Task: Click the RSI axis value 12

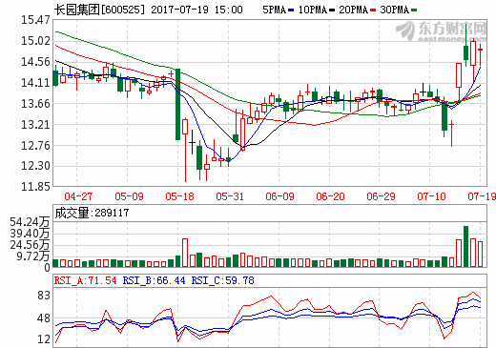Action: (44, 339)
